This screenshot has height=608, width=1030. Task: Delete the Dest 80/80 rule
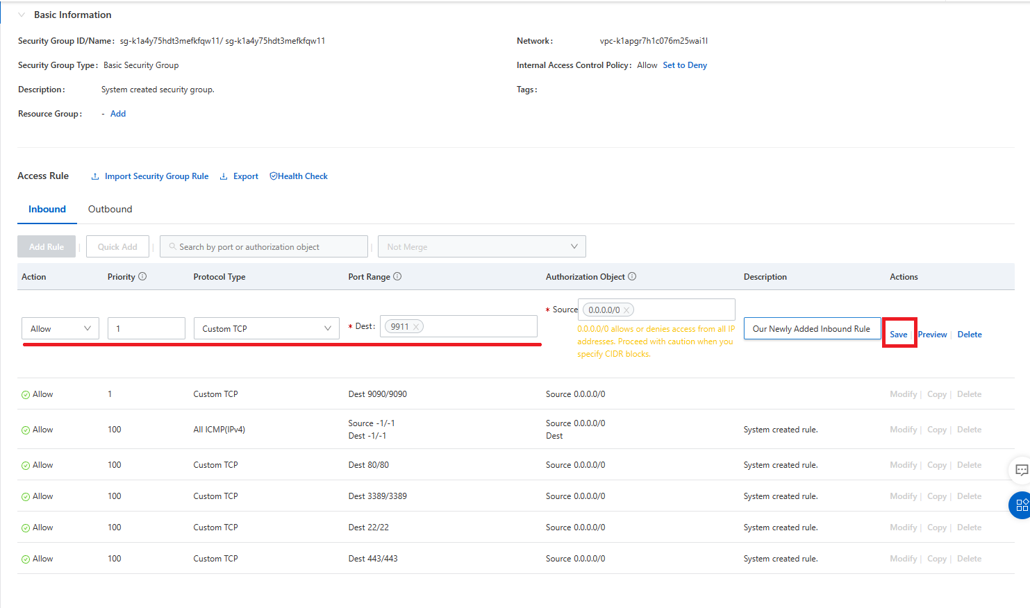(970, 465)
